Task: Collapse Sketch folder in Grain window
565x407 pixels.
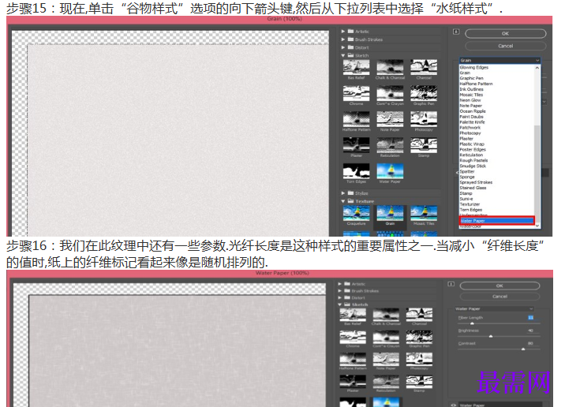Action: point(343,55)
